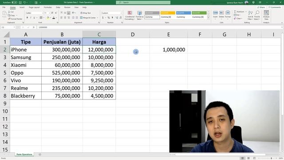This screenshot has height=160, width=284.
Task: Click the AutoSum button
Action: pyautogui.click(x=239, y=12)
